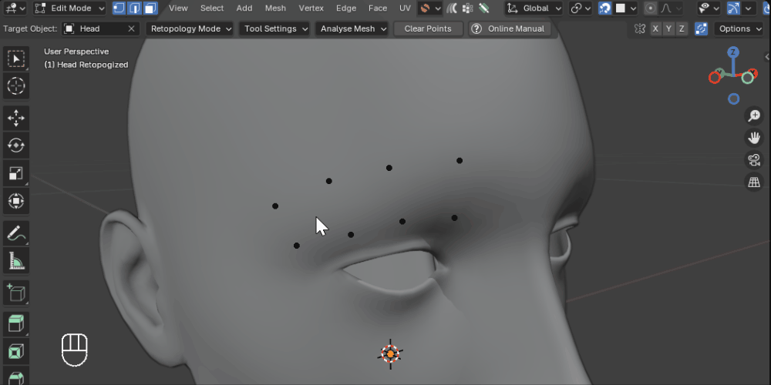Select the 3D Cursor tool
This screenshot has height=385, width=771.
pyautogui.click(x=16, y=86)
